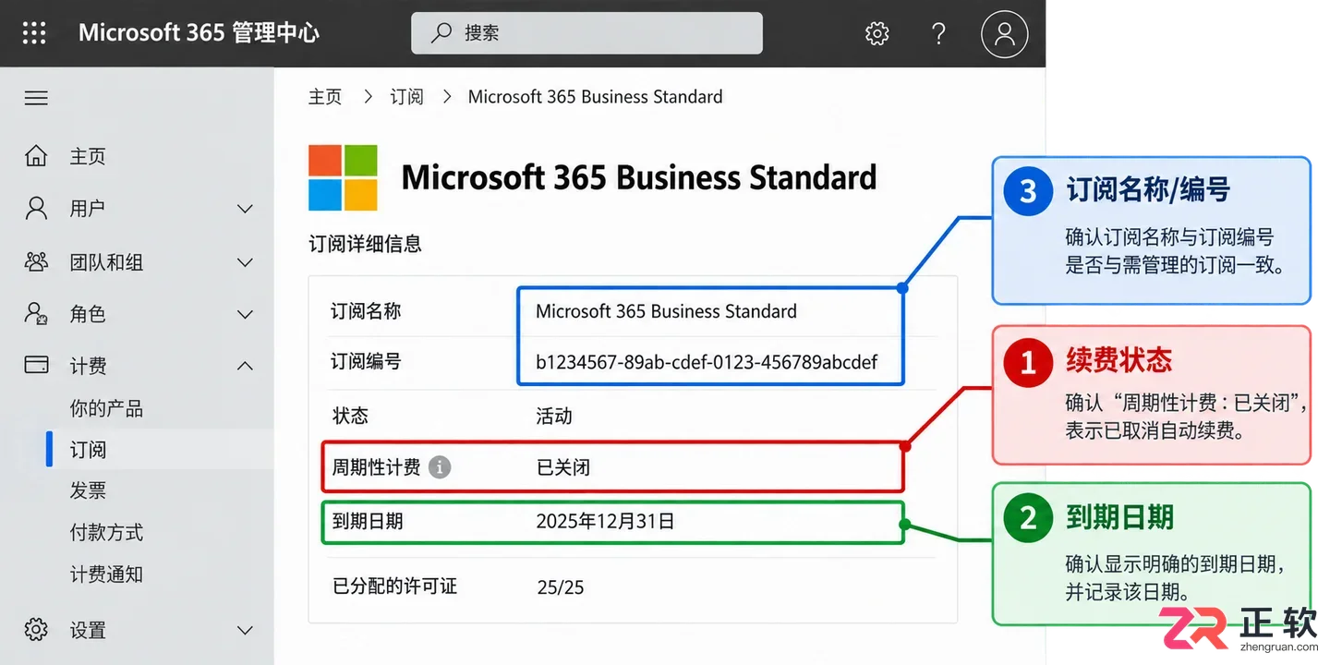Image resolution: width=1330 pixels, height=665 pixels.
Task: Open settings gear in top bar
Action: tap(877, 34)
